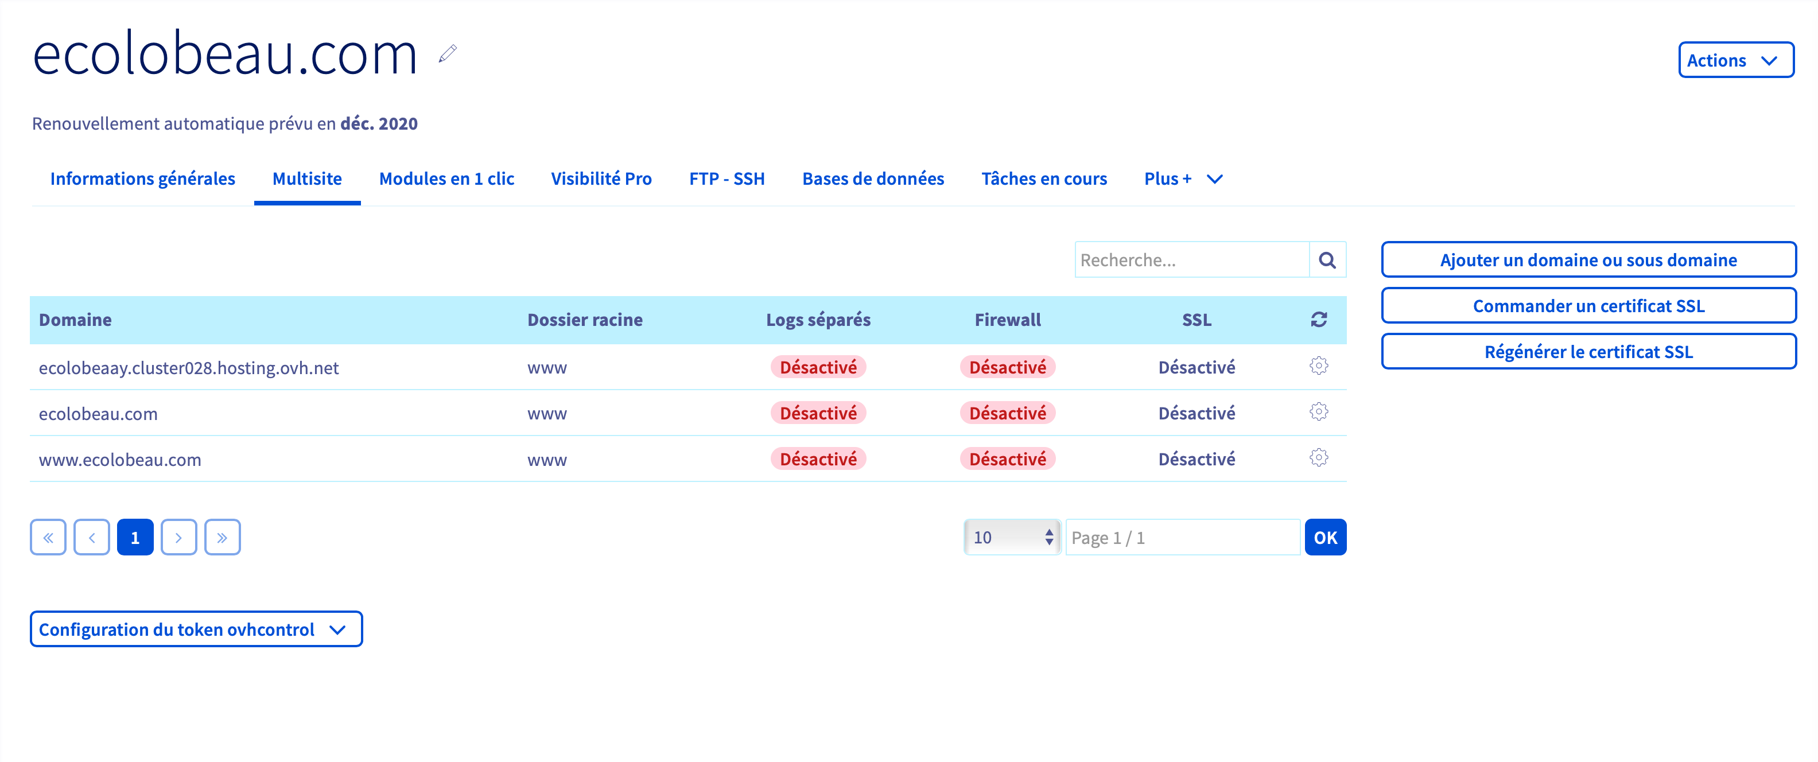Image resolution: width=1818 pixels, height=762 pixels.
Task: Open gear settings for www.ecolobeau.com row
Action: click(1318, 457)
